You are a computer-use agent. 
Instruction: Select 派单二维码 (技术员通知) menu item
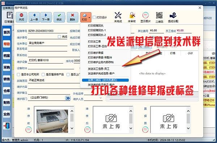(x=105, y=80)
